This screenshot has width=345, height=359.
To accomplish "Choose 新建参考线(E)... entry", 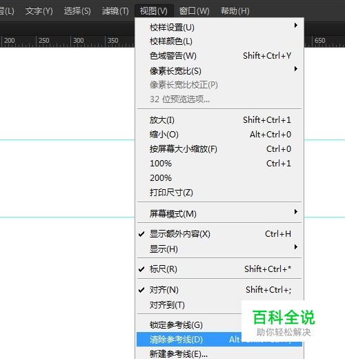I will pyautogui.click(x=219, y=353).
